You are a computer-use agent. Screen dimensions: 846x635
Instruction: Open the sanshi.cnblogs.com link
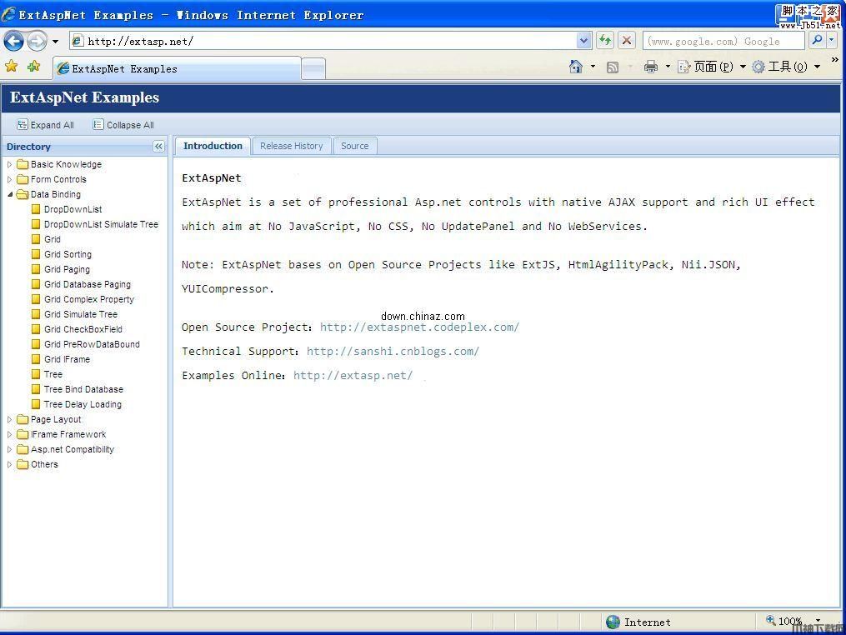(x=393, y=351)
